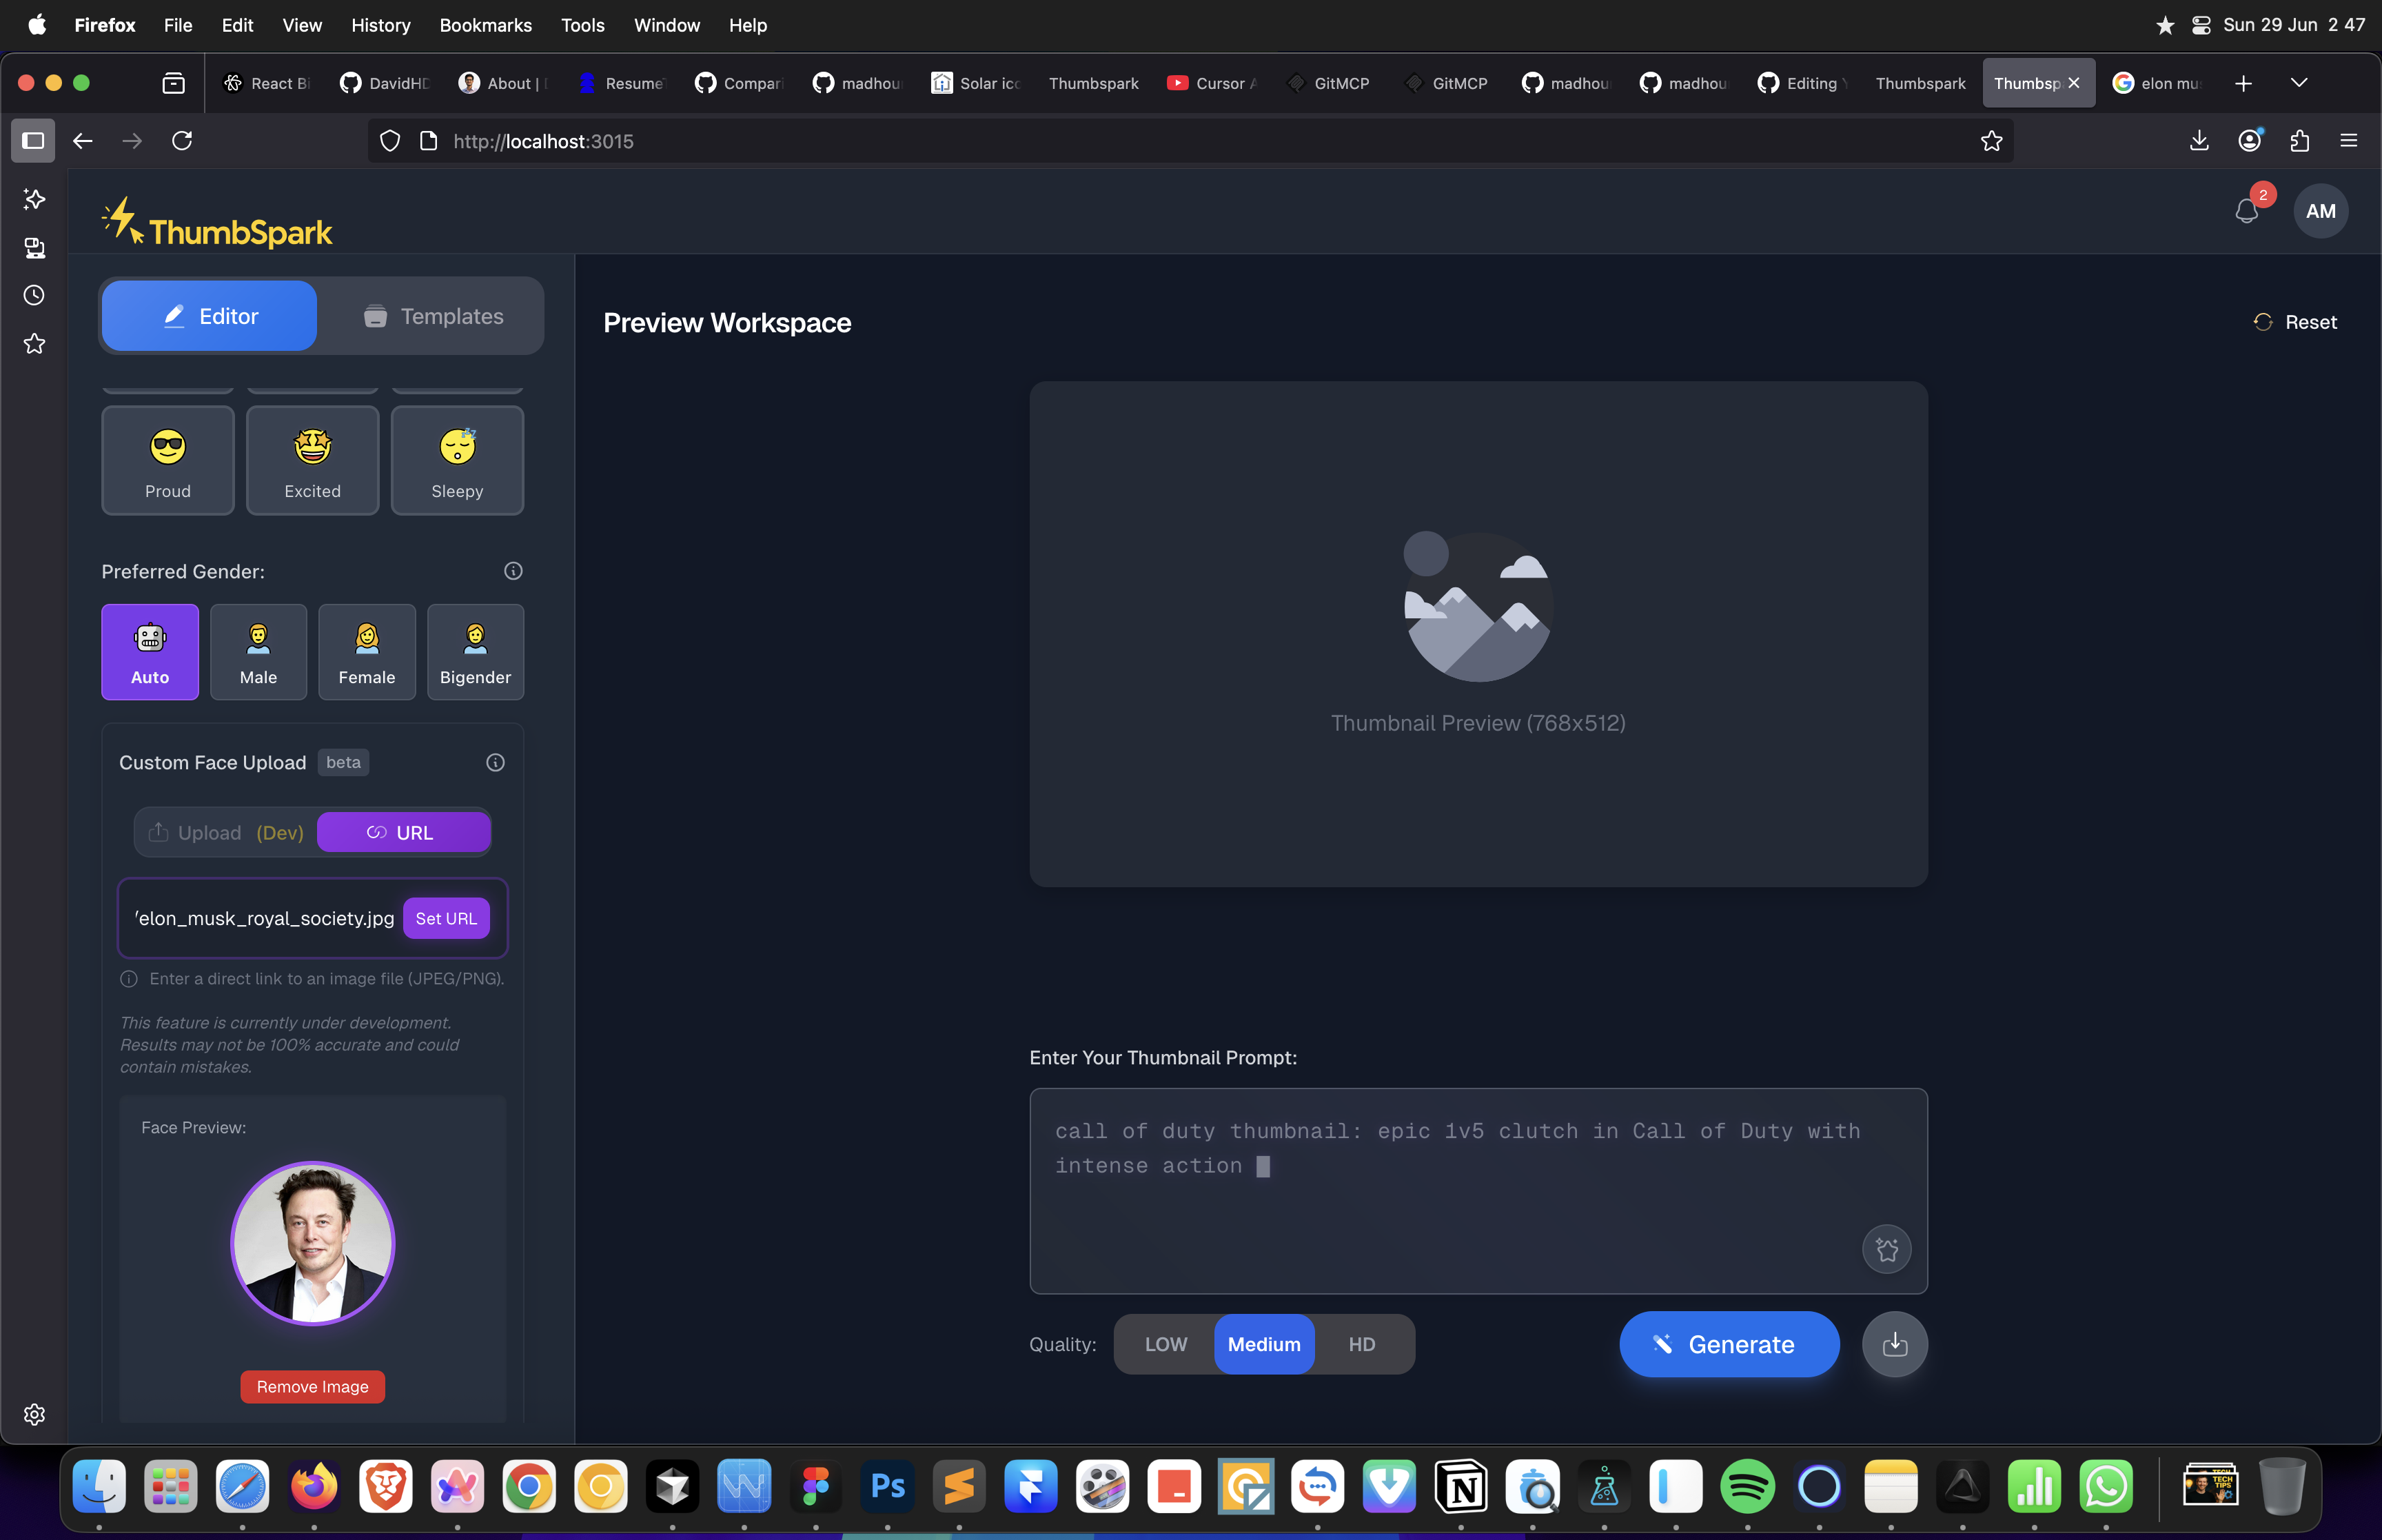Open the Firefox extensions puzzle icon
Screen dimensions: 2382x1540
click(2299, 141)
